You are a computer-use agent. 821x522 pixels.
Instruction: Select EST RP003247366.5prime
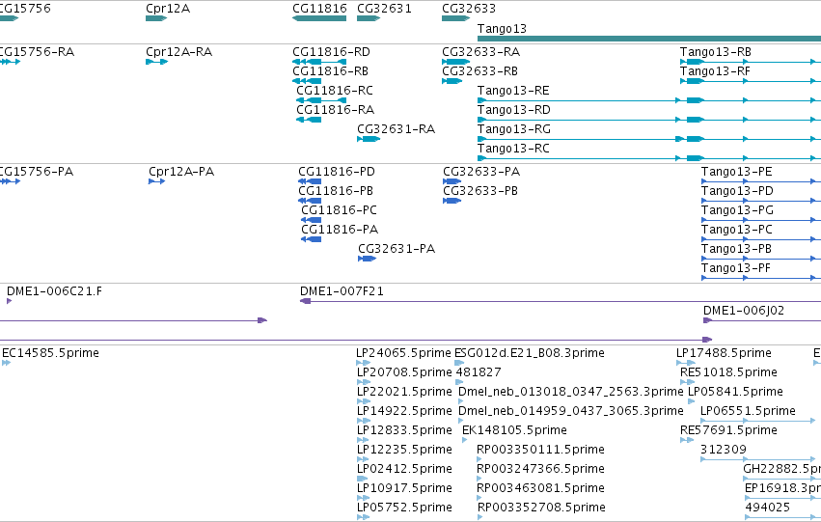[x=540, y=470]
